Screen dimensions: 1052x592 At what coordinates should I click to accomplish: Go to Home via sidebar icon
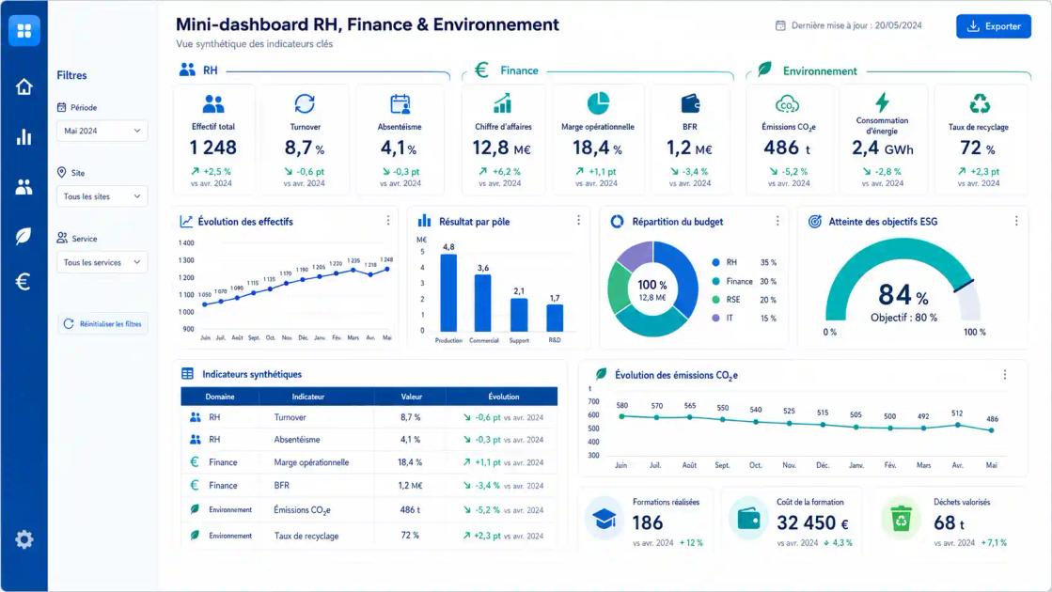(x=24, y=86)
